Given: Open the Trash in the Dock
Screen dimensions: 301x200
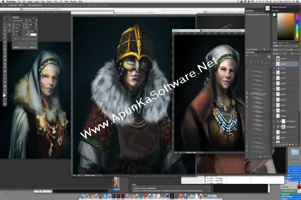Looking at the screenshot, I should [219, 196].
